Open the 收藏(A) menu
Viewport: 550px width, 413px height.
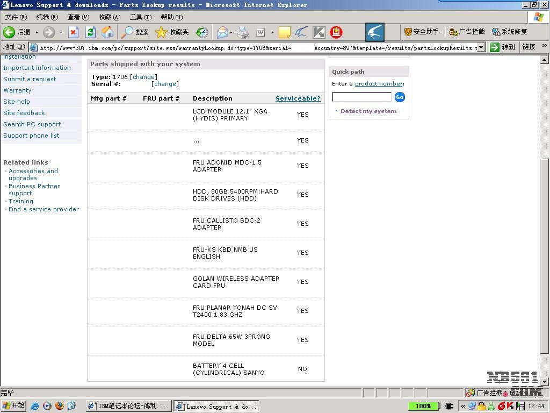pos(109,17)
